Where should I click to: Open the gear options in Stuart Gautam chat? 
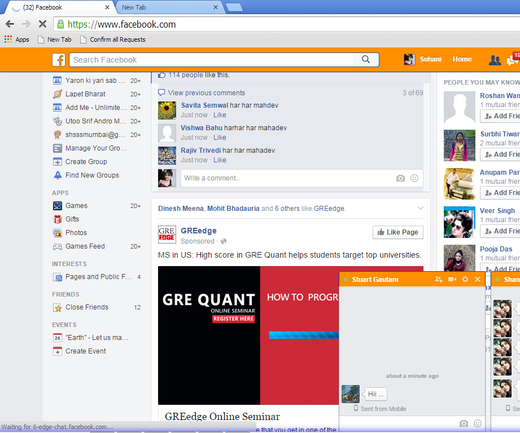click(x=465, y=279)
